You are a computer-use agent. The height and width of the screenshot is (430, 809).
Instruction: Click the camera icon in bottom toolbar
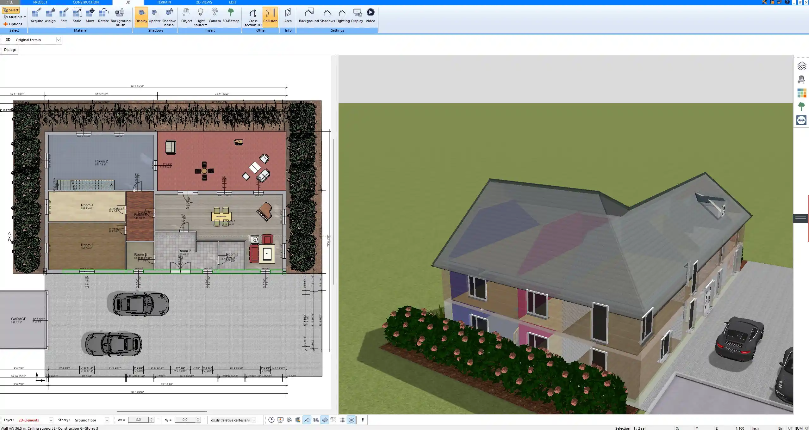pyautogui.click(x=289, y=420)
